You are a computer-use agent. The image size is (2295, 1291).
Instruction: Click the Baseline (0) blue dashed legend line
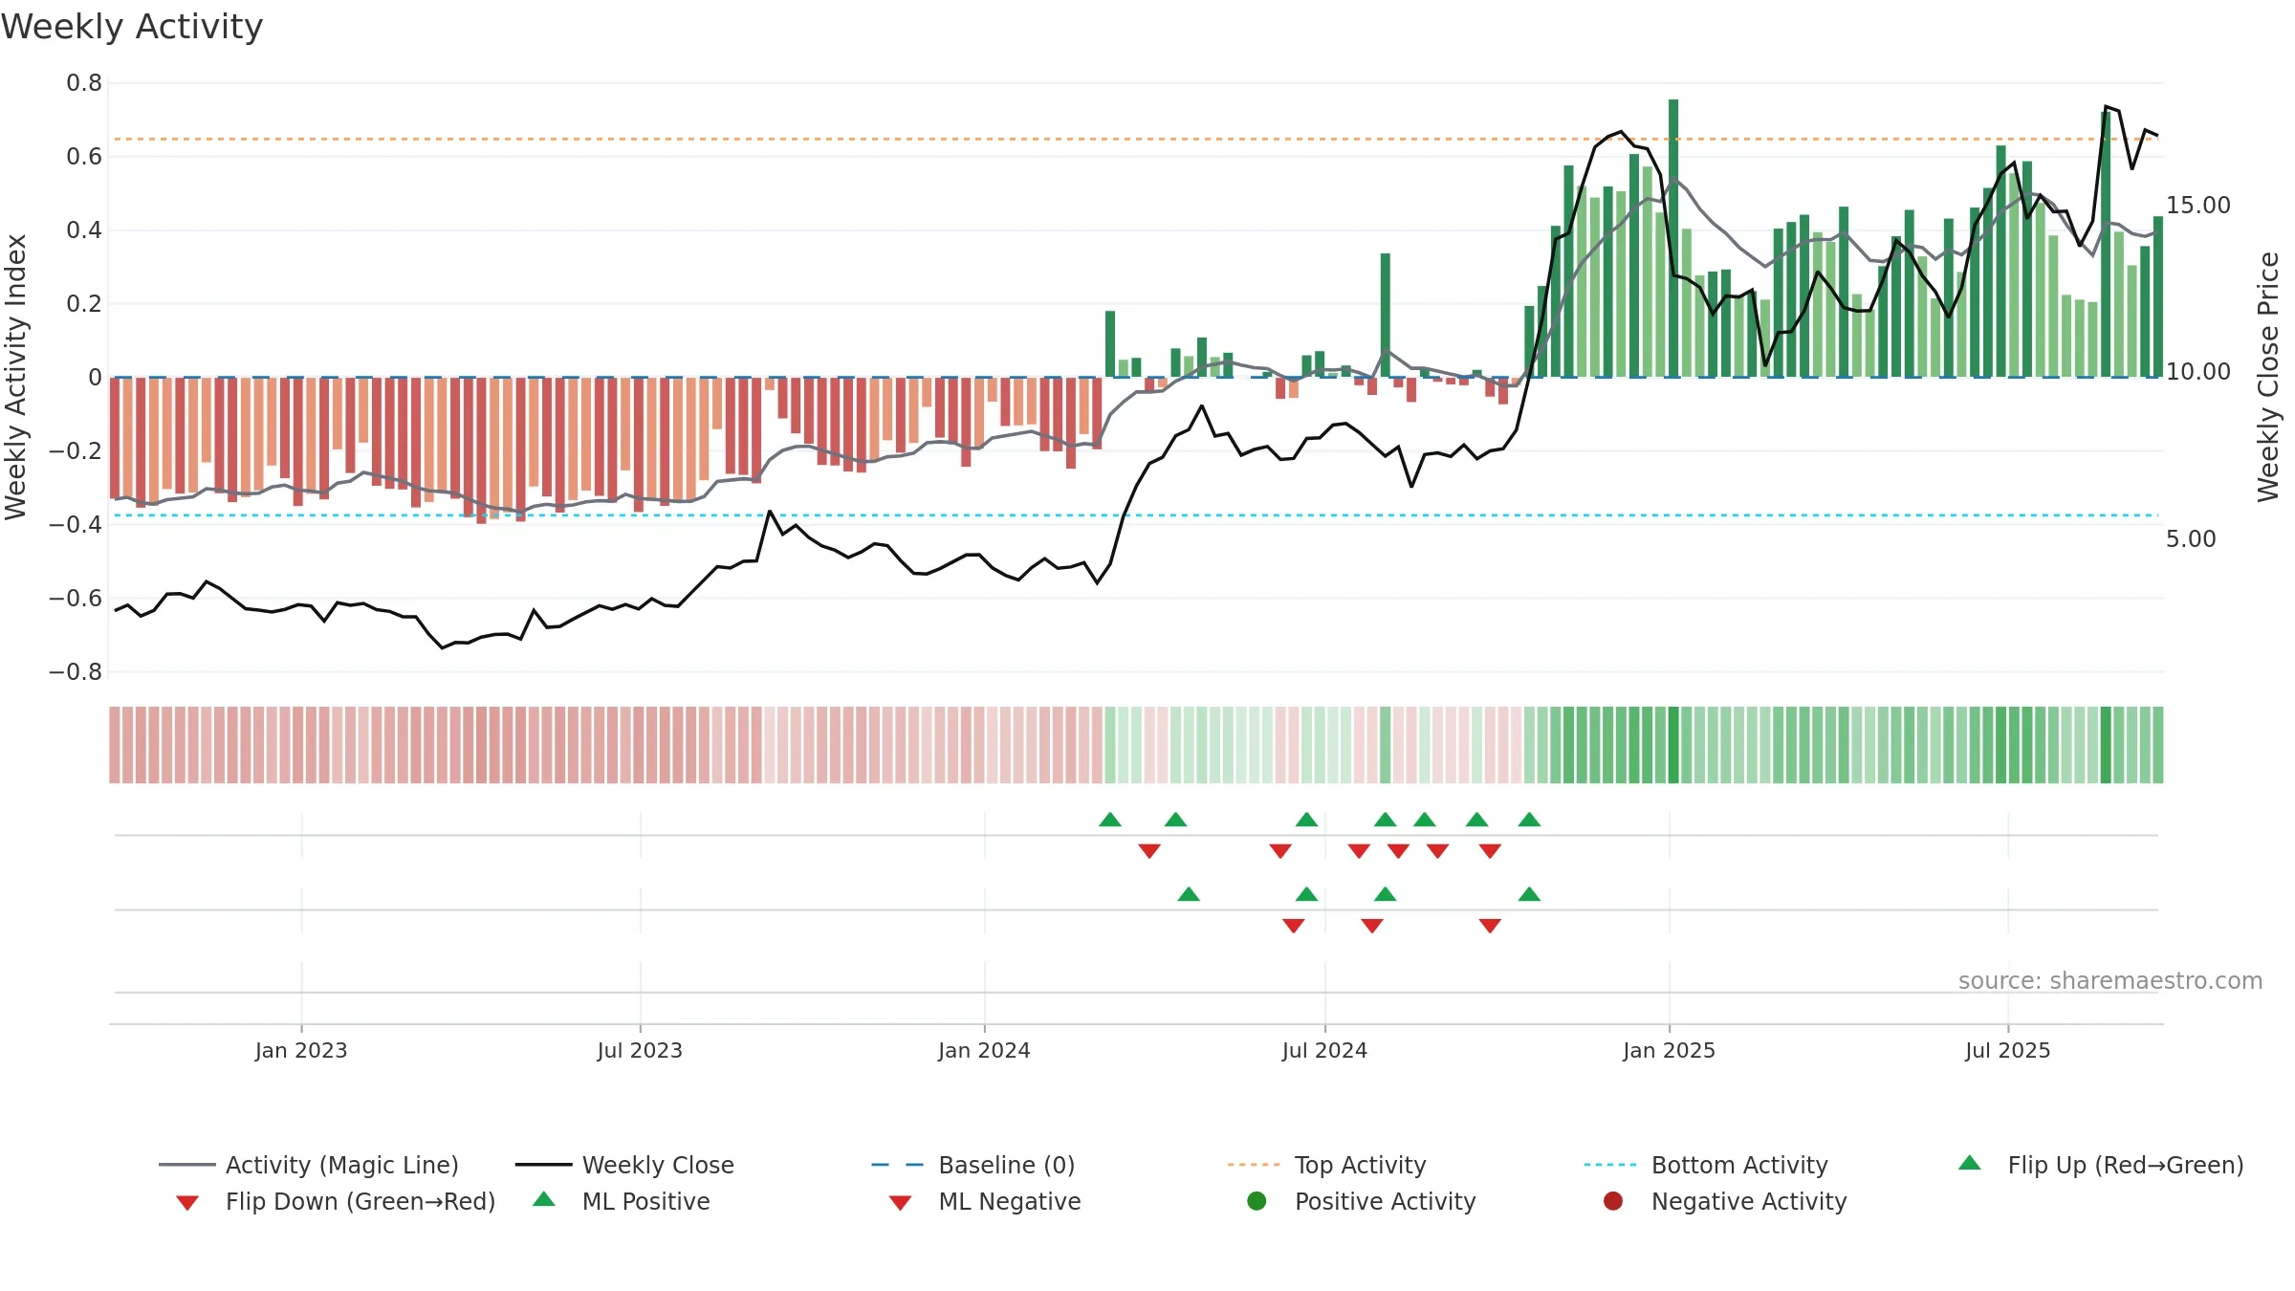pyautogui.click(x=897, y=1165)
